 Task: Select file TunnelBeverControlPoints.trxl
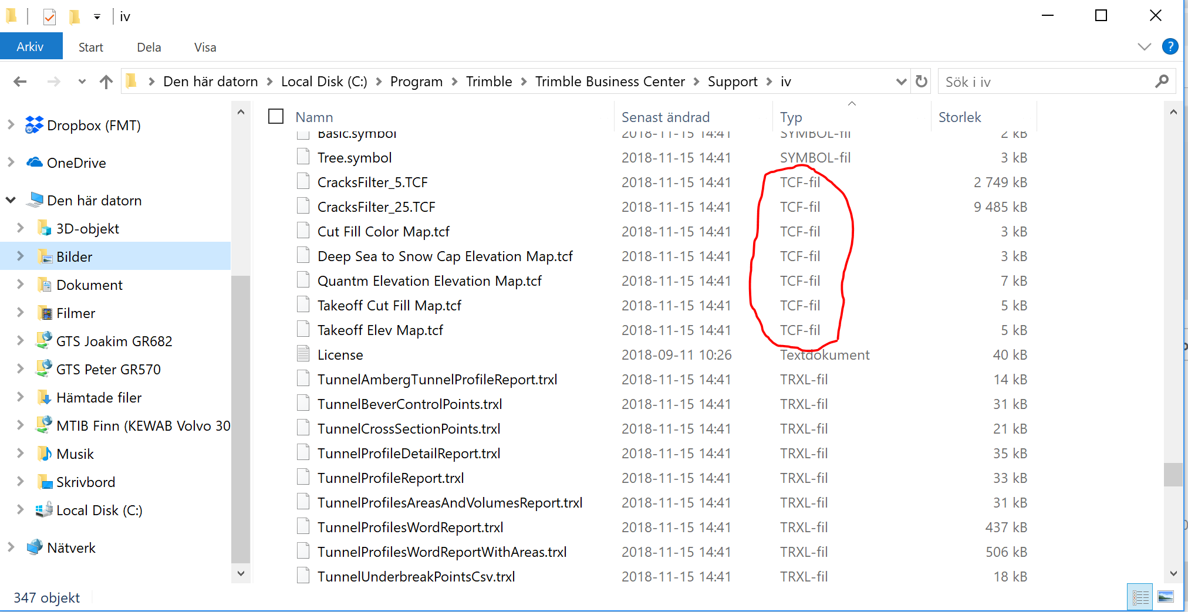410,404
